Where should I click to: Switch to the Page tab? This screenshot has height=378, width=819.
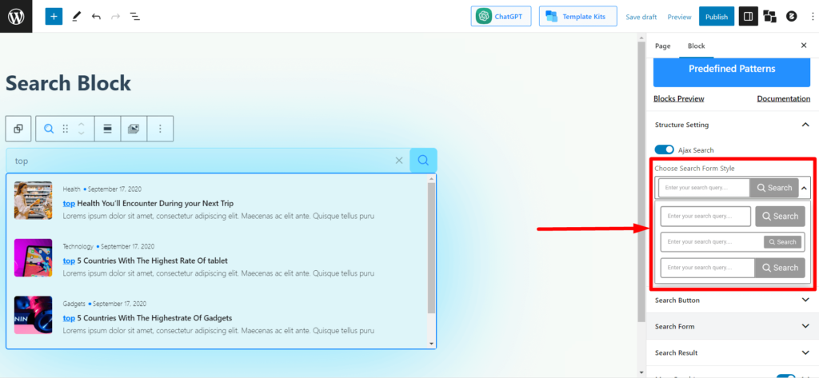pyautogui.click(x=662, y=46)
